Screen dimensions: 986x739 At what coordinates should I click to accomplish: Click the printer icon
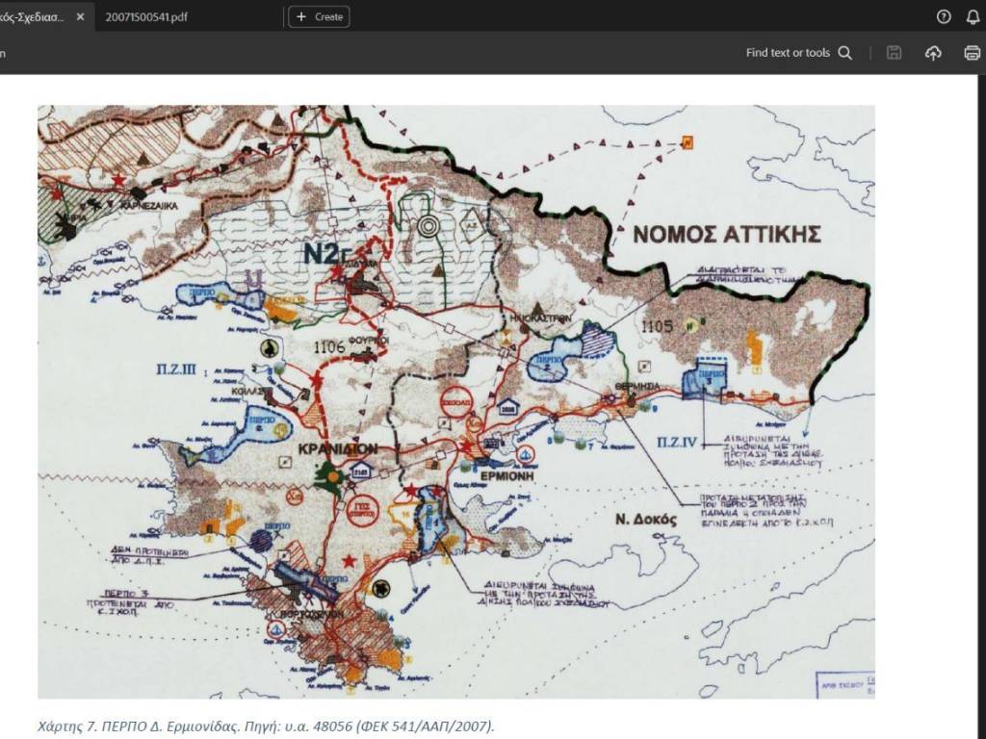click(x=972, y=53)
